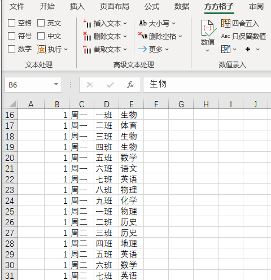Expand the 插入文本 dropdown arrow
Viewport: 271px width, 280px height.
[x=125, y=24]
